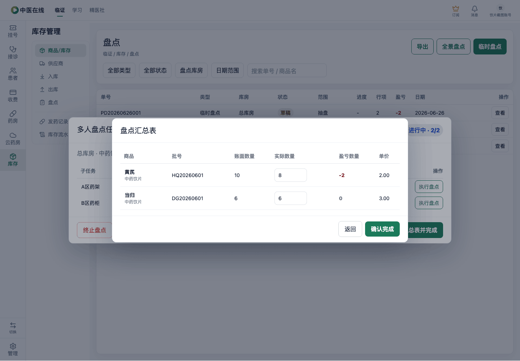
Task: Open 供应商 menu item
Action: [x=61, y=63]
